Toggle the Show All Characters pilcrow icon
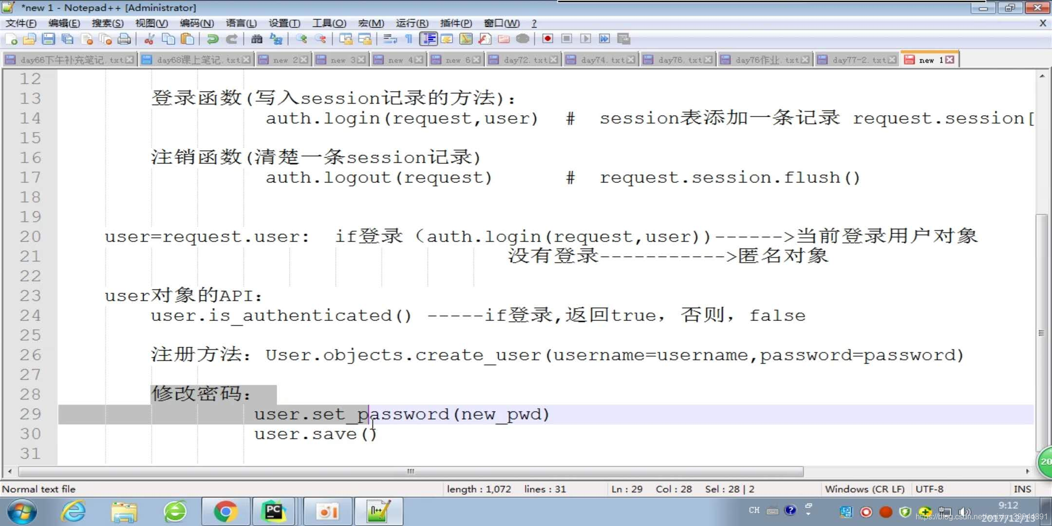Screen dimensions: 1052x526 409,39
